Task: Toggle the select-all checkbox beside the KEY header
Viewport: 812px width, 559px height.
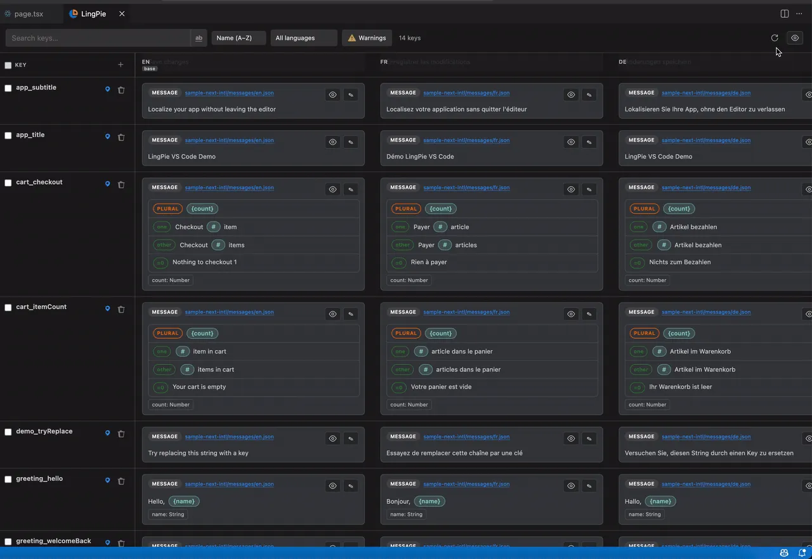Action: click(x=8, y=65)
